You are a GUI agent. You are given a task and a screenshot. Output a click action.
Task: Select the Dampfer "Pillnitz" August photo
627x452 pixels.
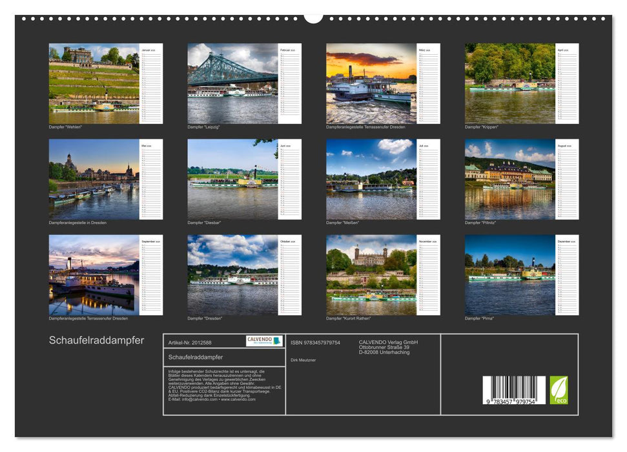coord(508,180)
